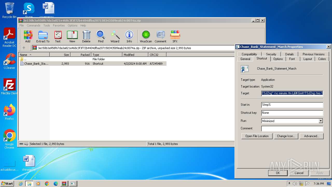Open the Favorites menu

(59, 25)
